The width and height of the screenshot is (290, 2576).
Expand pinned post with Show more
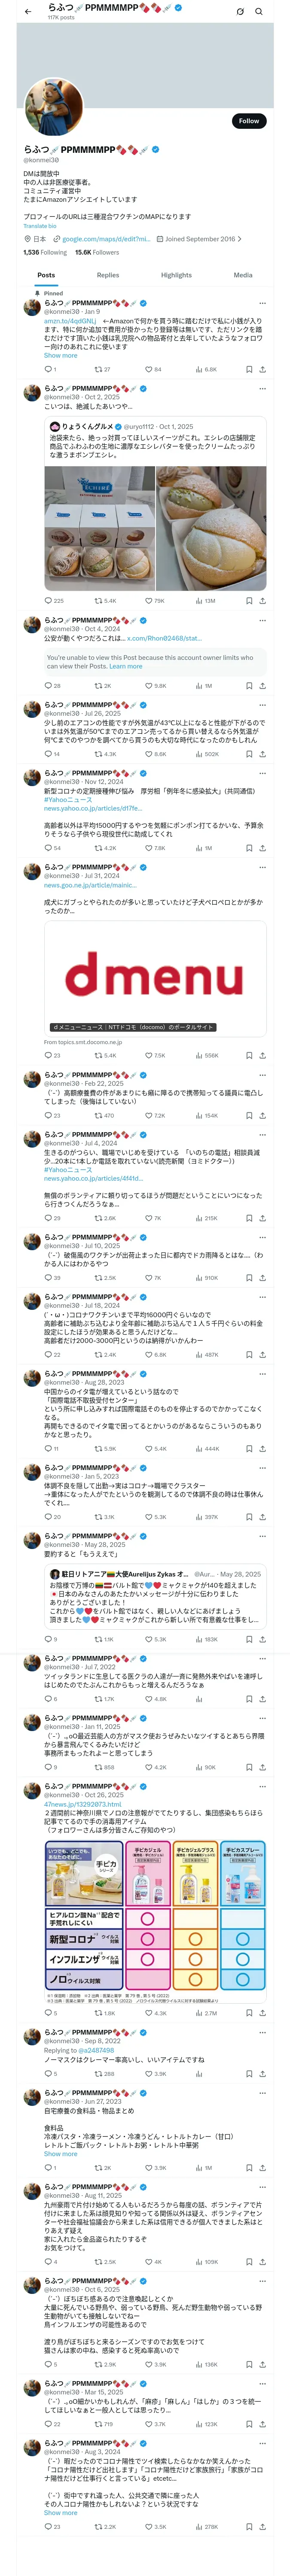tap(60, 355)
